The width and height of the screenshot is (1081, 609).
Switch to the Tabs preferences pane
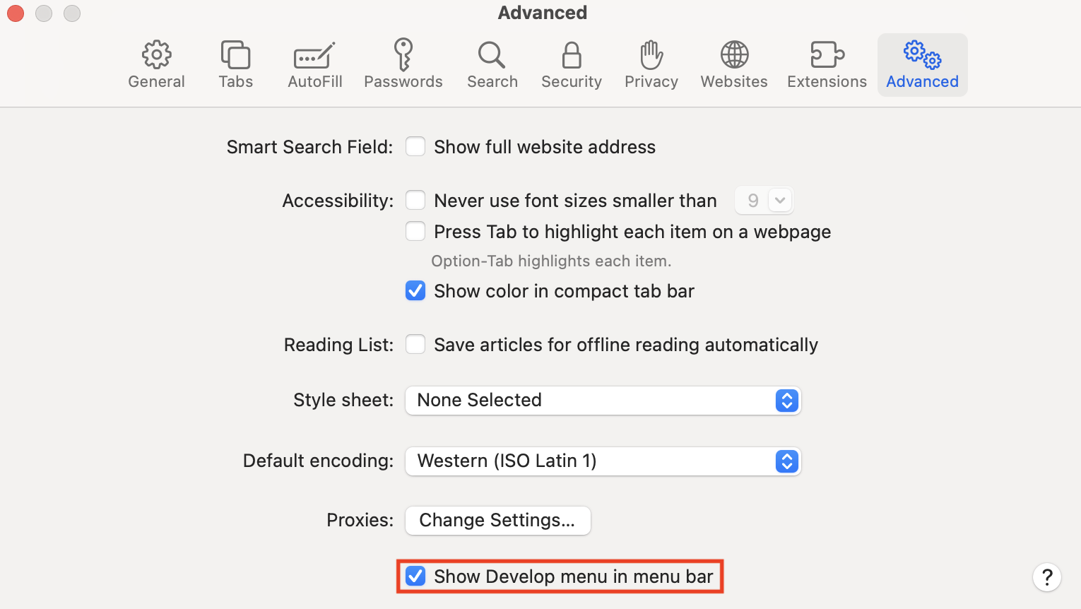[235, 64]
